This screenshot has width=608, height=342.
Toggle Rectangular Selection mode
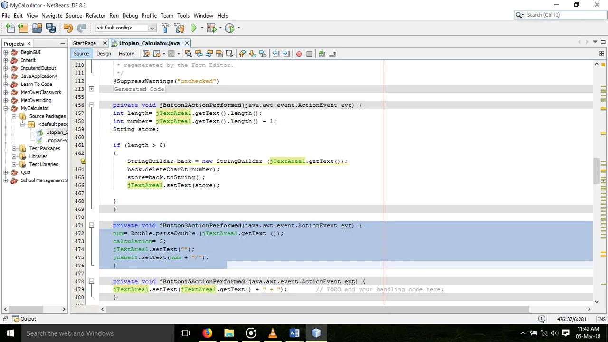pyautogui.click(x=229, y=54)
